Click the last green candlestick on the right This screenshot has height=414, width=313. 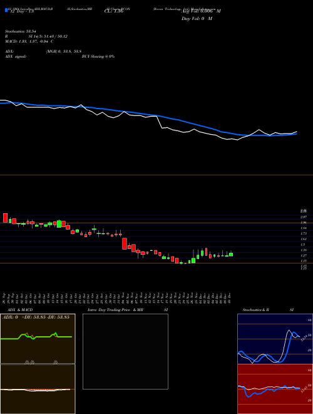[x=231, y=255]
